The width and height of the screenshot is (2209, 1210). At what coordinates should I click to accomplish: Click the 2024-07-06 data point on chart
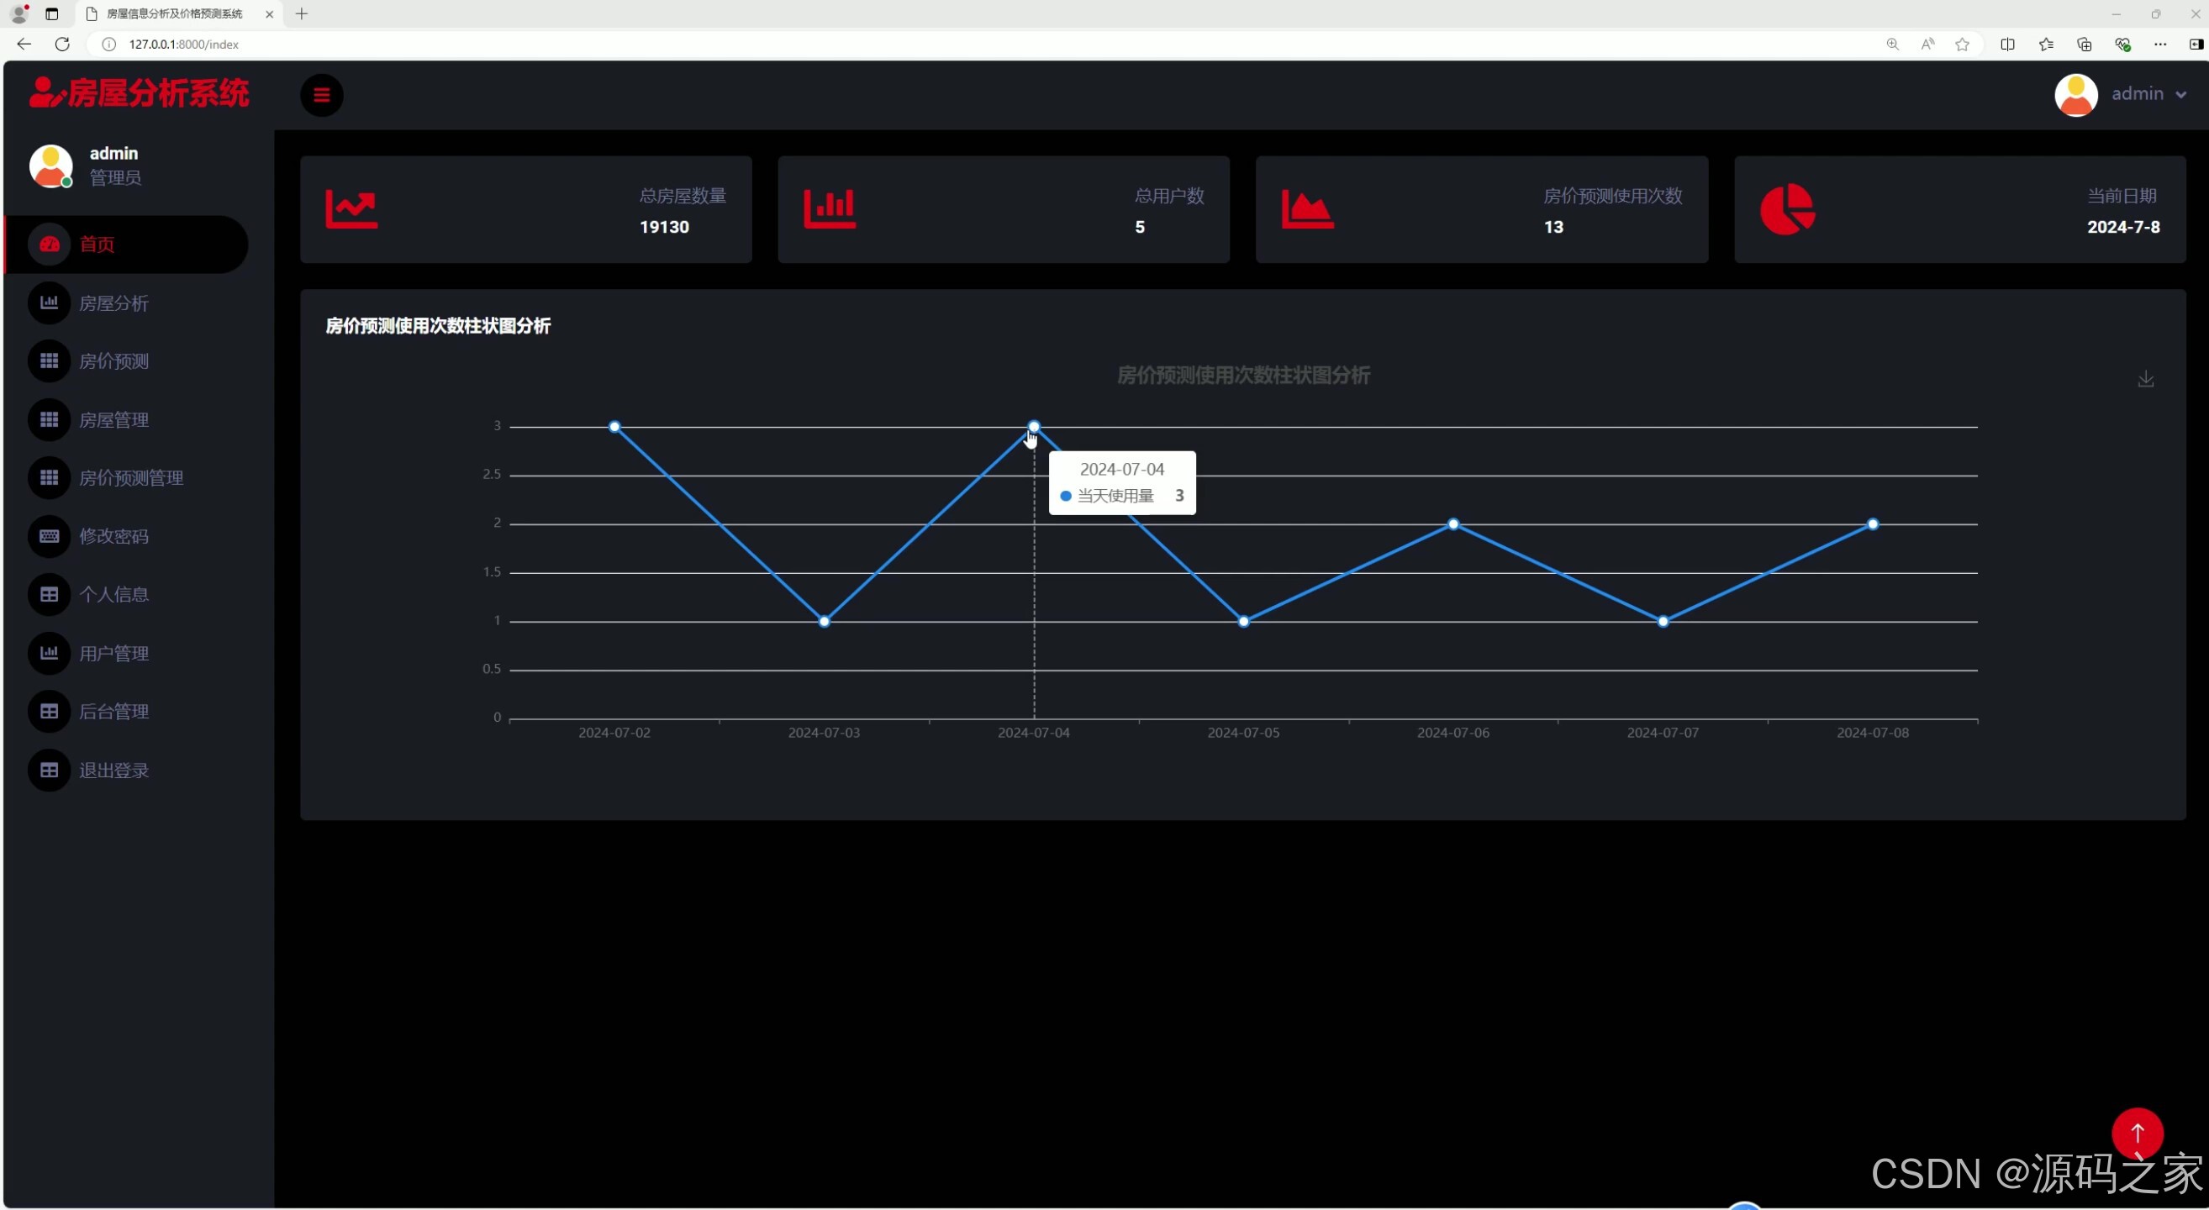(1453, 524)
